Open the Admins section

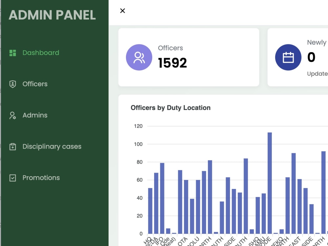coord(35,115)
